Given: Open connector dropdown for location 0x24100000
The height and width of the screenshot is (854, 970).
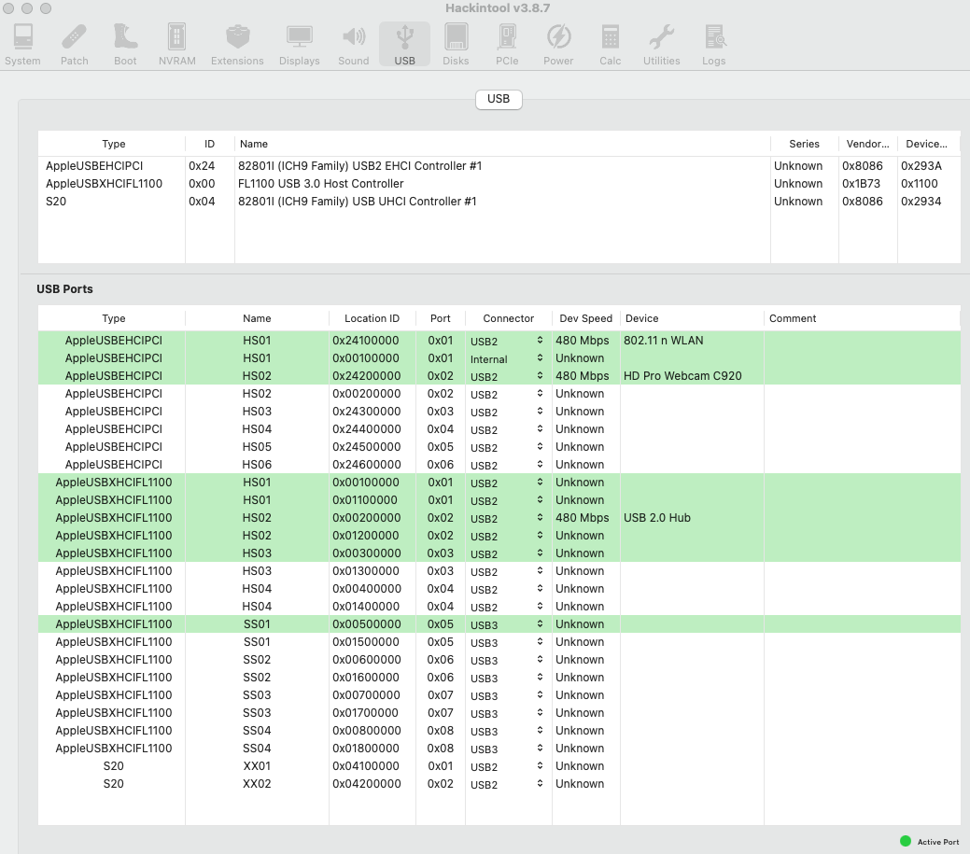Looking at the screenshot, I should tap(507, 341).
